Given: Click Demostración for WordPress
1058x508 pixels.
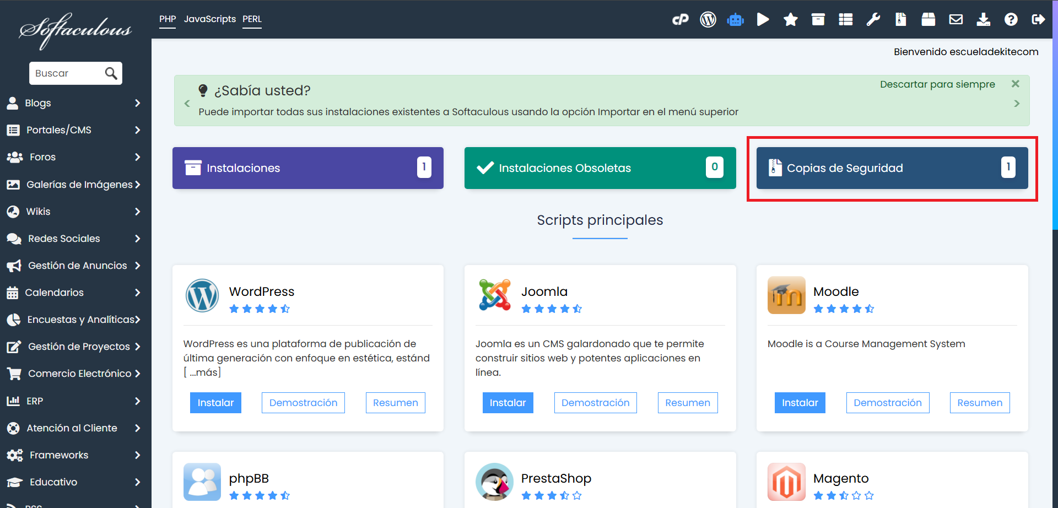Looking at the screenshot, I should (303, 403).
